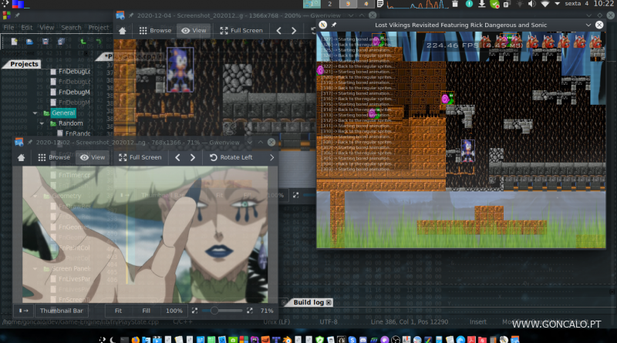Click the Lost Vikings window app icon
This screenshot has width=617, height=343.
coord(323,25)
